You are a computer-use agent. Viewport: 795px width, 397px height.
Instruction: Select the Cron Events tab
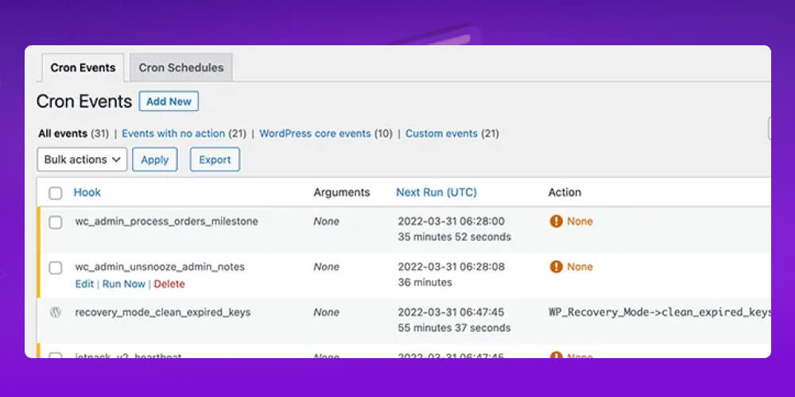coord(83,67)
